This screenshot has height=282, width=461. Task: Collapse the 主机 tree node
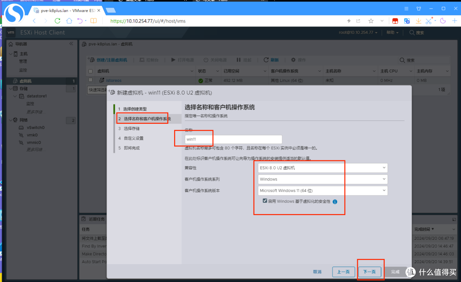[x=11, y=54]
